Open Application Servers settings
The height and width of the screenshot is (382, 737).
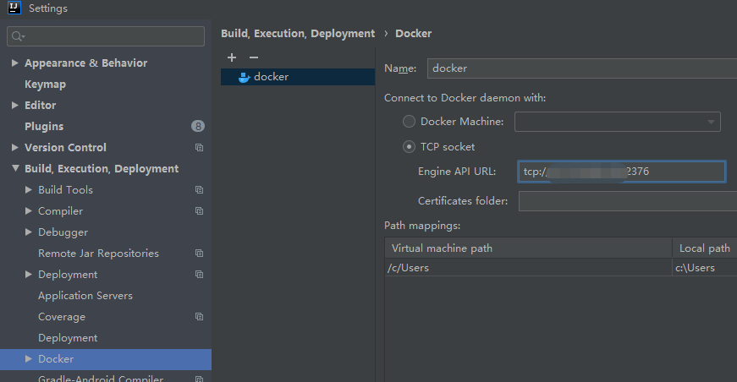(x=85, y=295)
